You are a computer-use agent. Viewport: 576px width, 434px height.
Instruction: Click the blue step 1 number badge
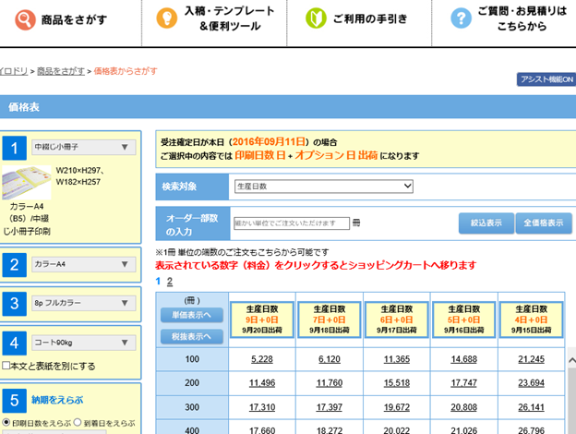click(x=15, y=148)
